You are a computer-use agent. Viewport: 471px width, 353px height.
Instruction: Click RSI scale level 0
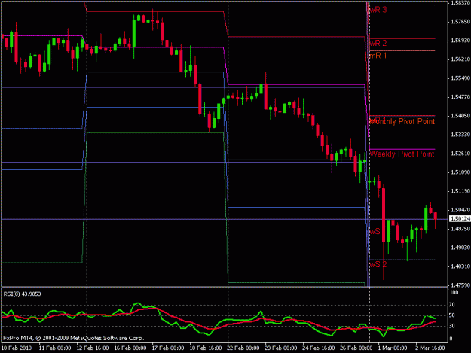(x=451, y=339)
